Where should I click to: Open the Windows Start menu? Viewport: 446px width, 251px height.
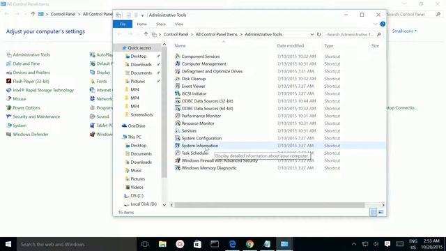pos(8,244)
